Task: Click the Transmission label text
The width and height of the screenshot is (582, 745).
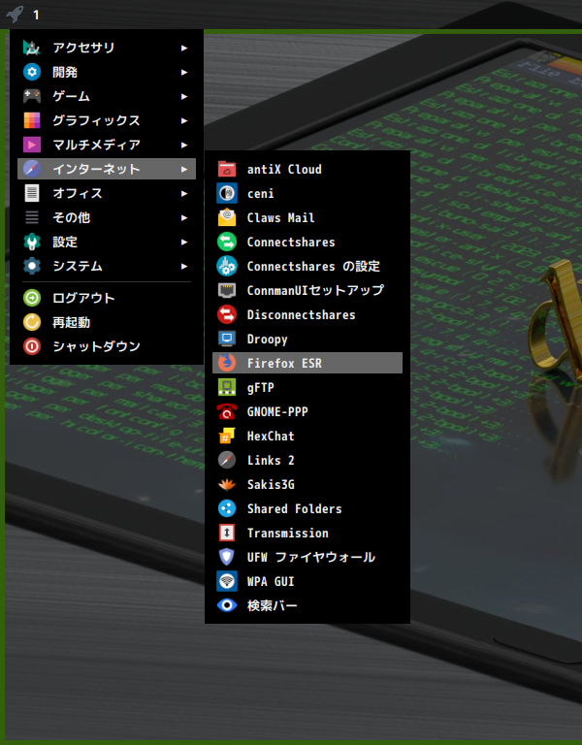Action: pos(287,533)
